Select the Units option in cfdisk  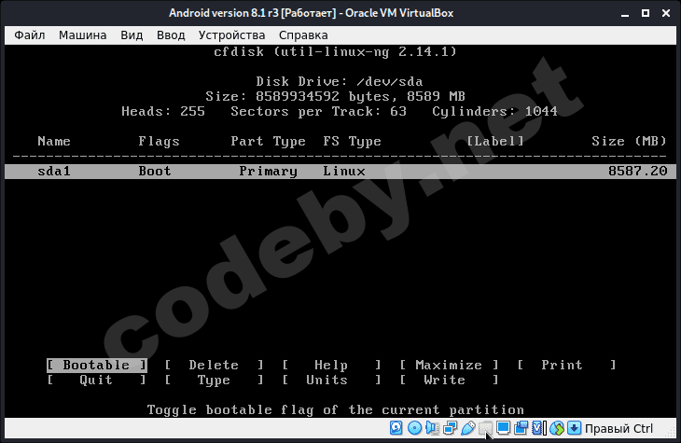pos(331,380)
